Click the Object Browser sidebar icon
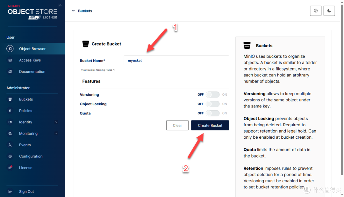The width and height of the screenshot is (344, 197). [10, 48]
